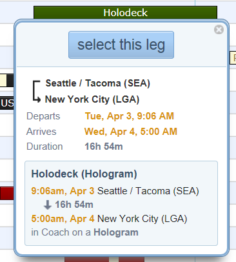
Task: Click the 5:00am, Apr 4 segment arrival time
Action: [63, 219]
